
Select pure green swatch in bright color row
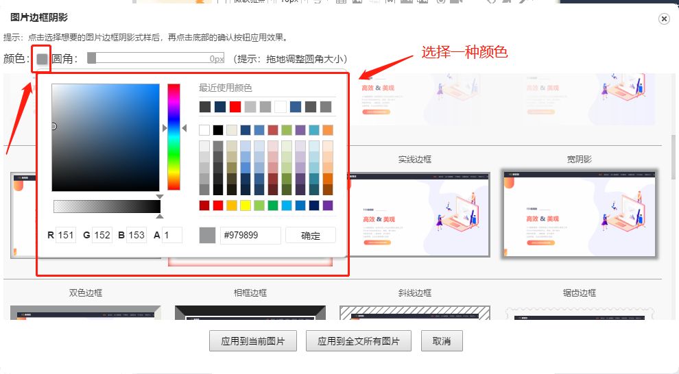point(273,205)
